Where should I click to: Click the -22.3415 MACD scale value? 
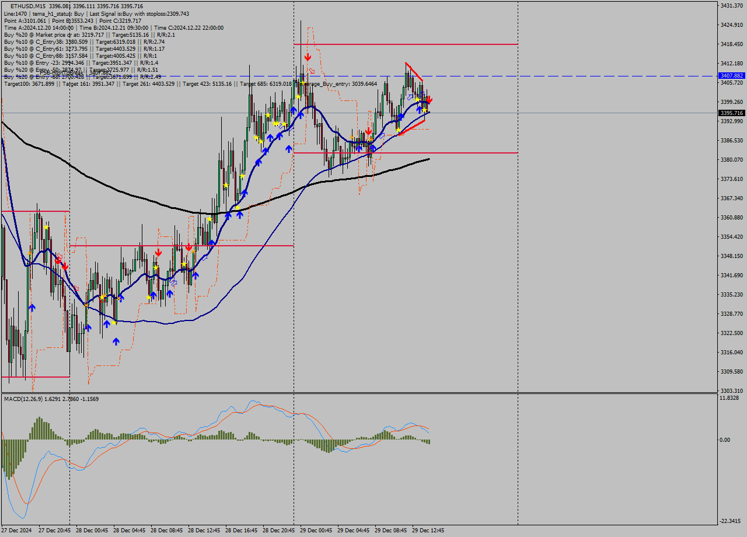point(731,521)
